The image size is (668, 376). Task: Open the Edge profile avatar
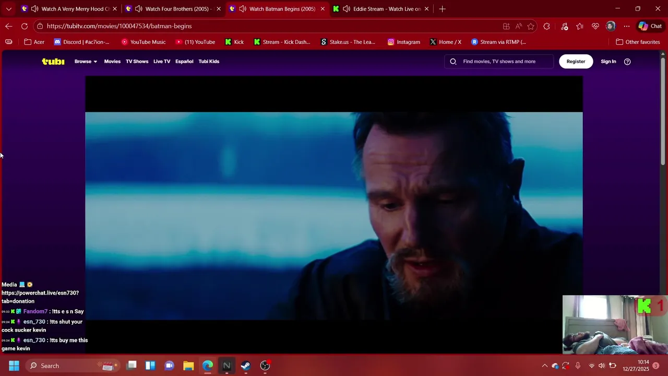point(611,26)
